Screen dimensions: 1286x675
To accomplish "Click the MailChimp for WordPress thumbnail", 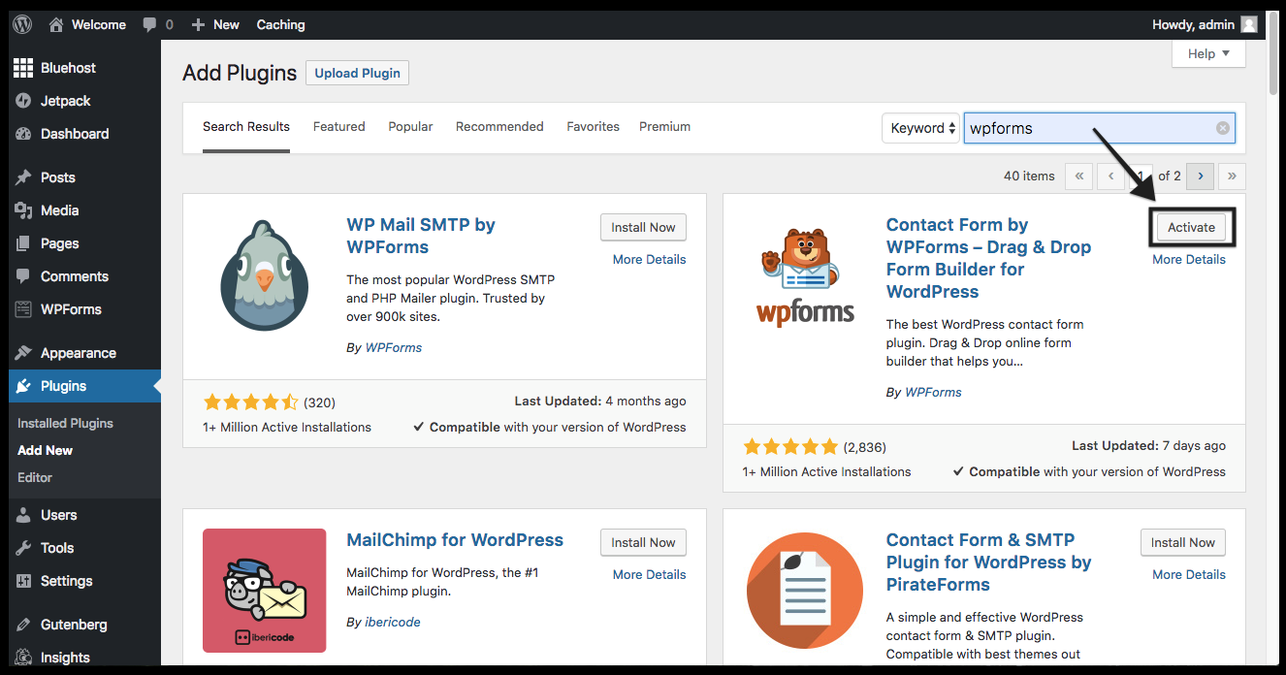I will pos(265,591).
